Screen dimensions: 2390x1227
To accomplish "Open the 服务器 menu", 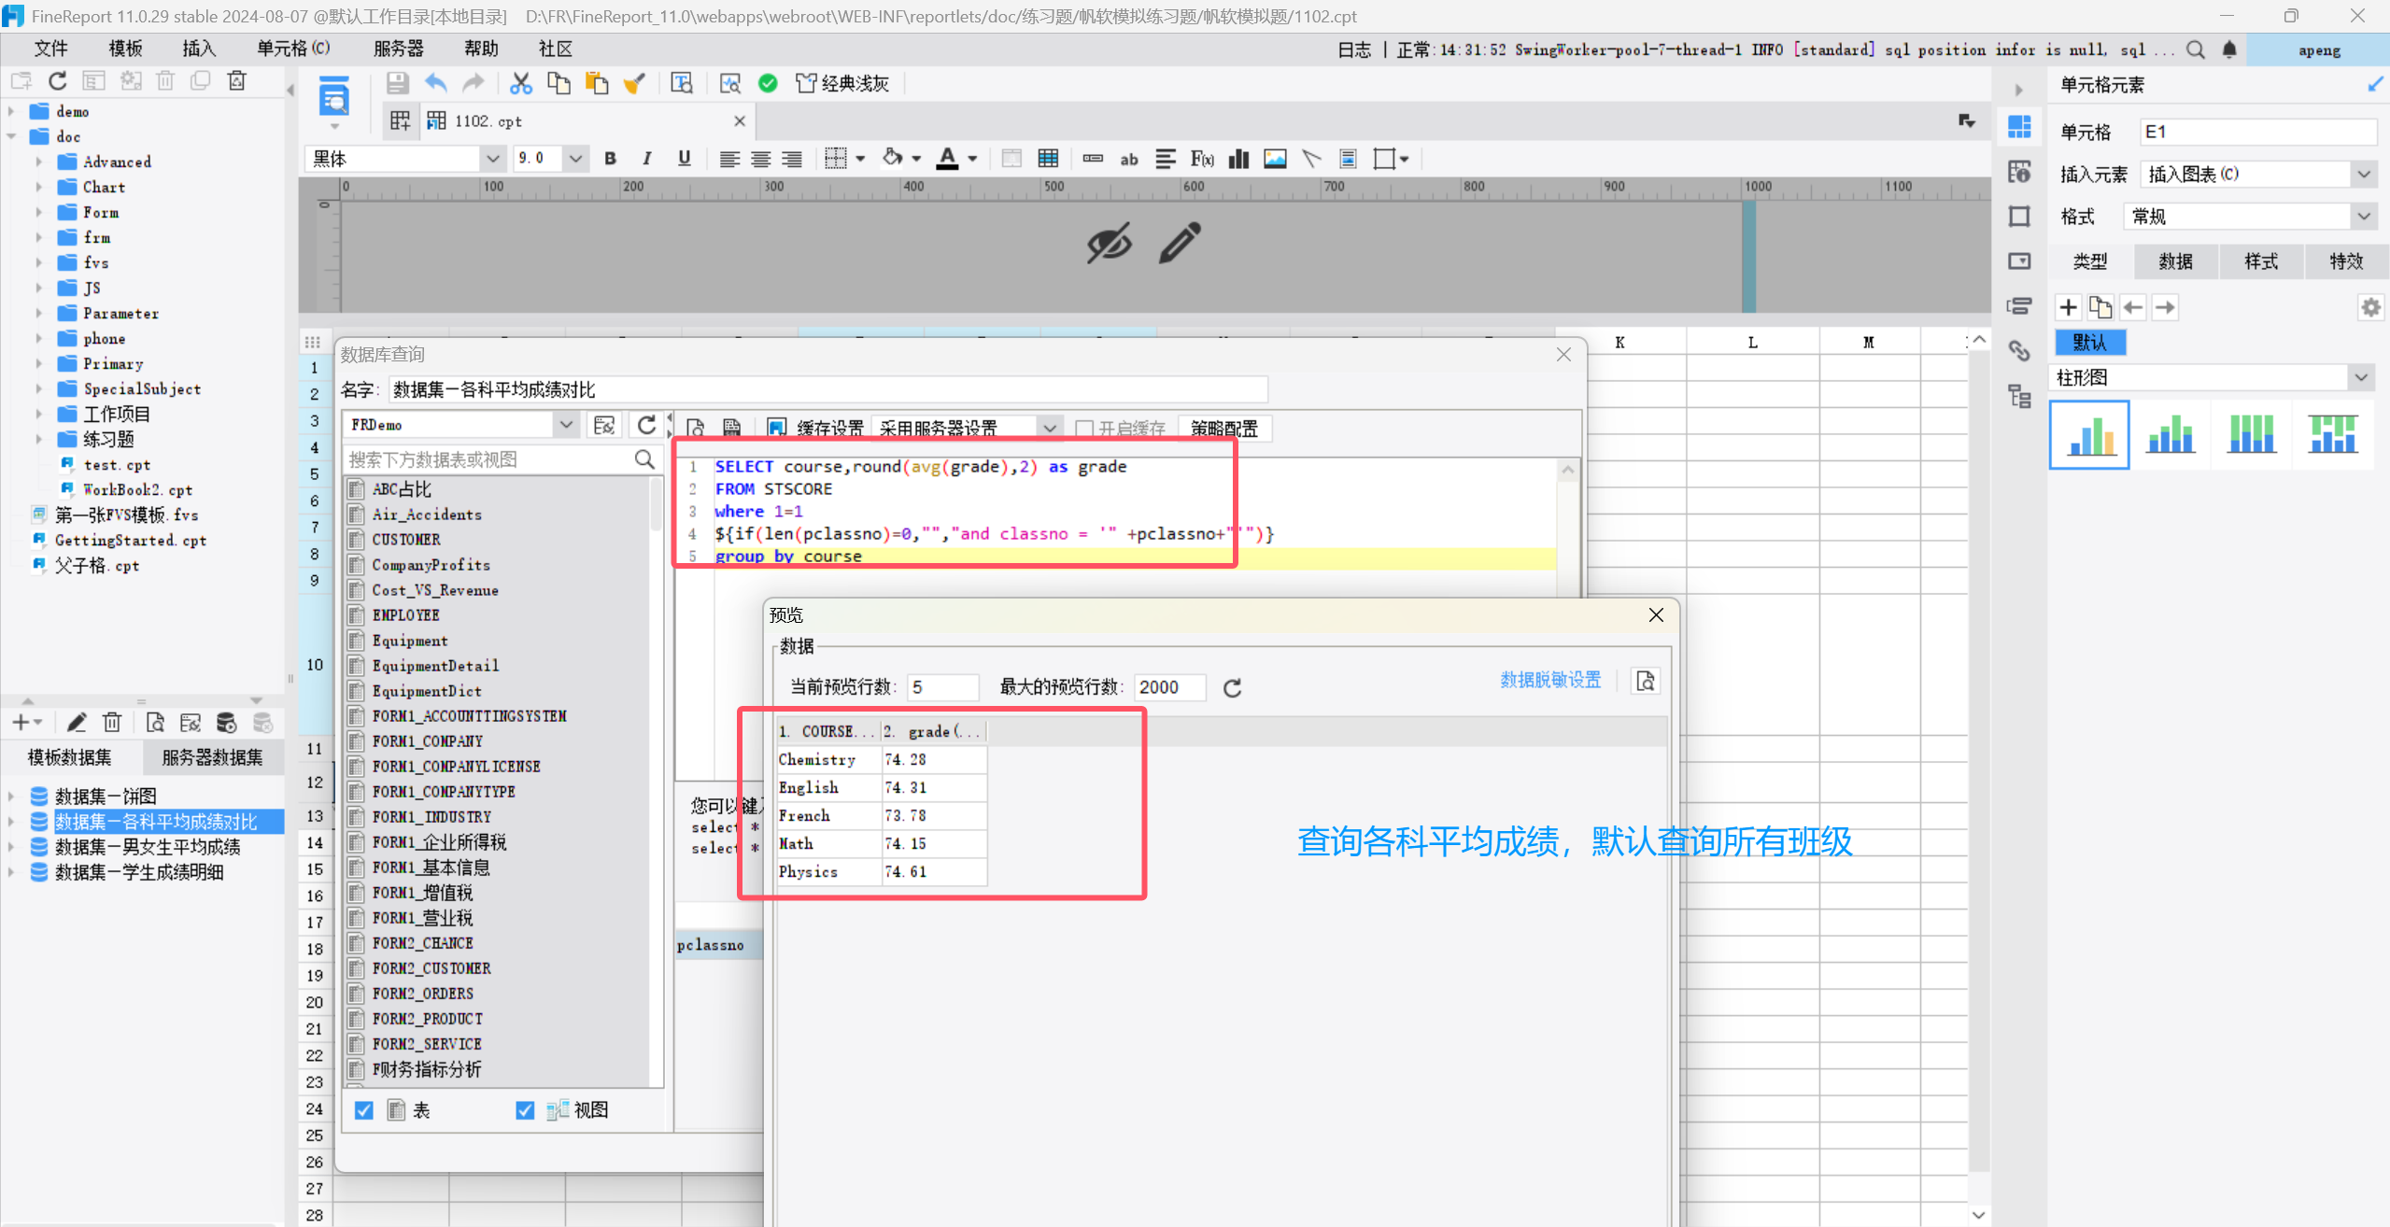I will tap(398, 49).
